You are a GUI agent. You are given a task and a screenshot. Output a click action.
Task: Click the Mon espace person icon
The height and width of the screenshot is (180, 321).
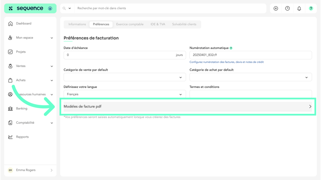point(10,38)
